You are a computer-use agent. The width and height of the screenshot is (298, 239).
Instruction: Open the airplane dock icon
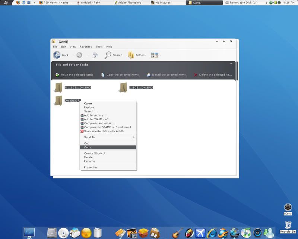[200, 233]
